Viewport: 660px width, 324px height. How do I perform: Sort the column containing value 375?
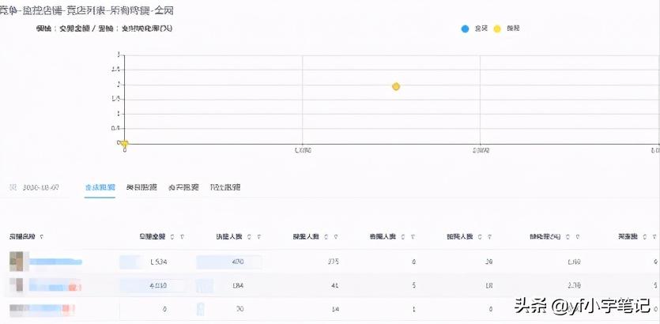(x=326, y=237)
